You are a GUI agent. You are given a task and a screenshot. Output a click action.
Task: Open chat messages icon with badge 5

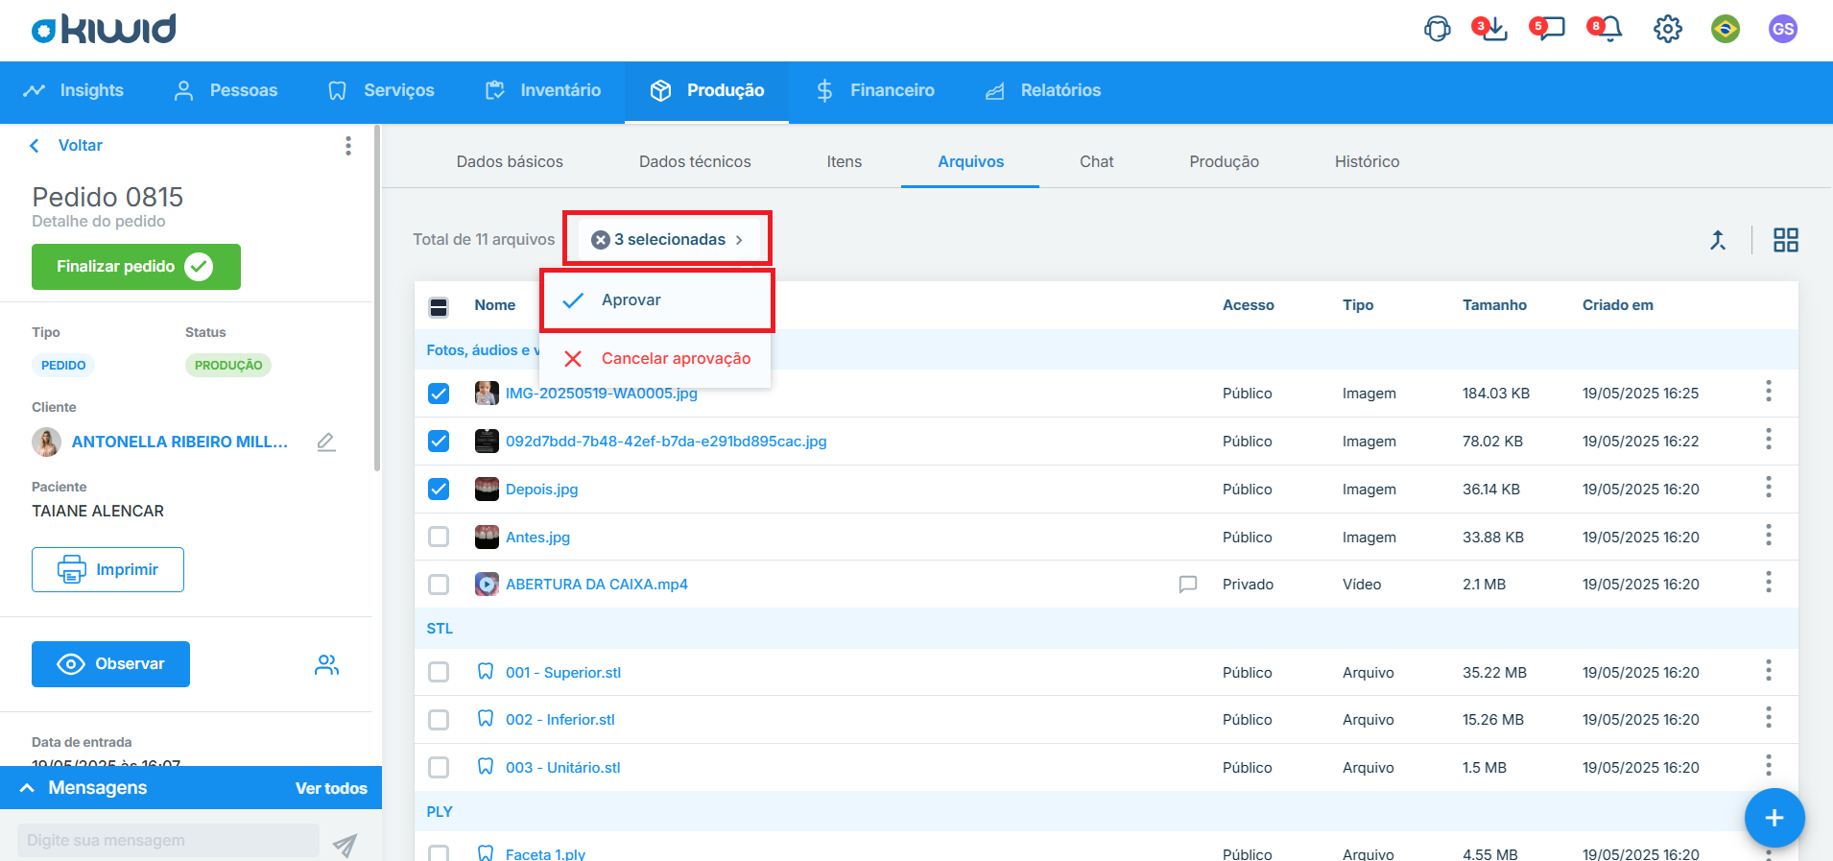(1547, 29)
